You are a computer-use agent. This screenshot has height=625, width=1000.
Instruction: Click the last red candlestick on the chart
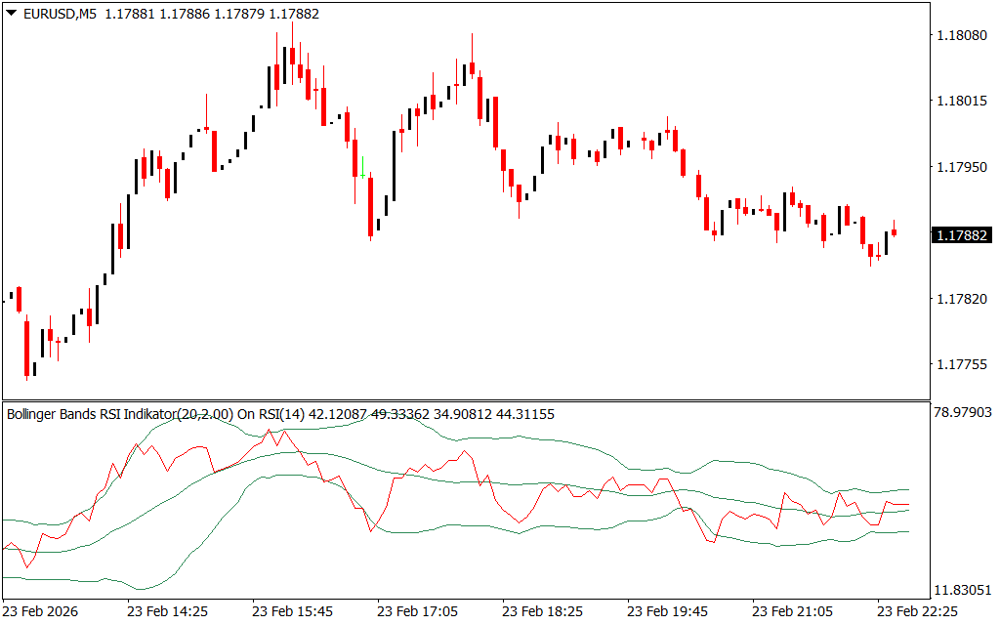[894, 232]
